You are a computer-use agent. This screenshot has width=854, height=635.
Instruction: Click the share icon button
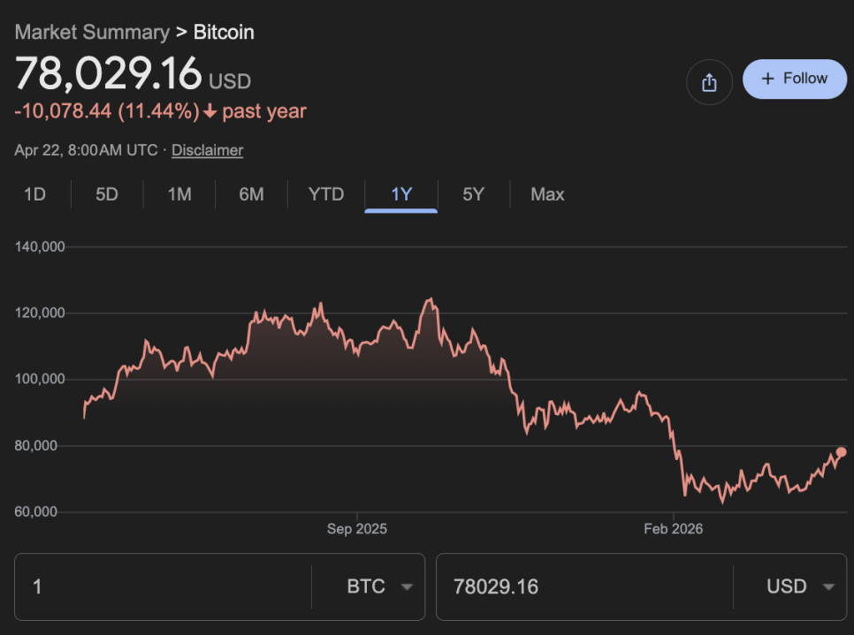(708, 82)
